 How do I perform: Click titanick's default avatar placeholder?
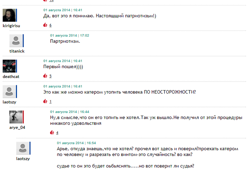16,41
